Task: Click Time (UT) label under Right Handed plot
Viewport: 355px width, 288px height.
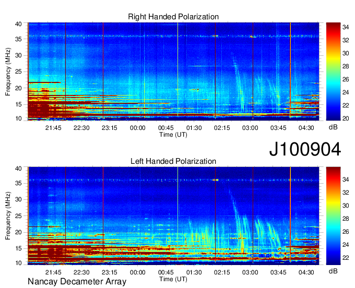Action: (173, 135)
